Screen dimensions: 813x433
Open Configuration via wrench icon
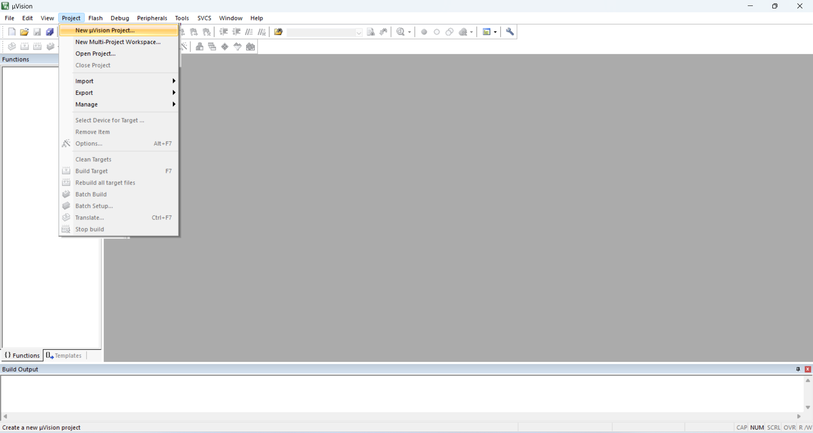pos(510,32)
